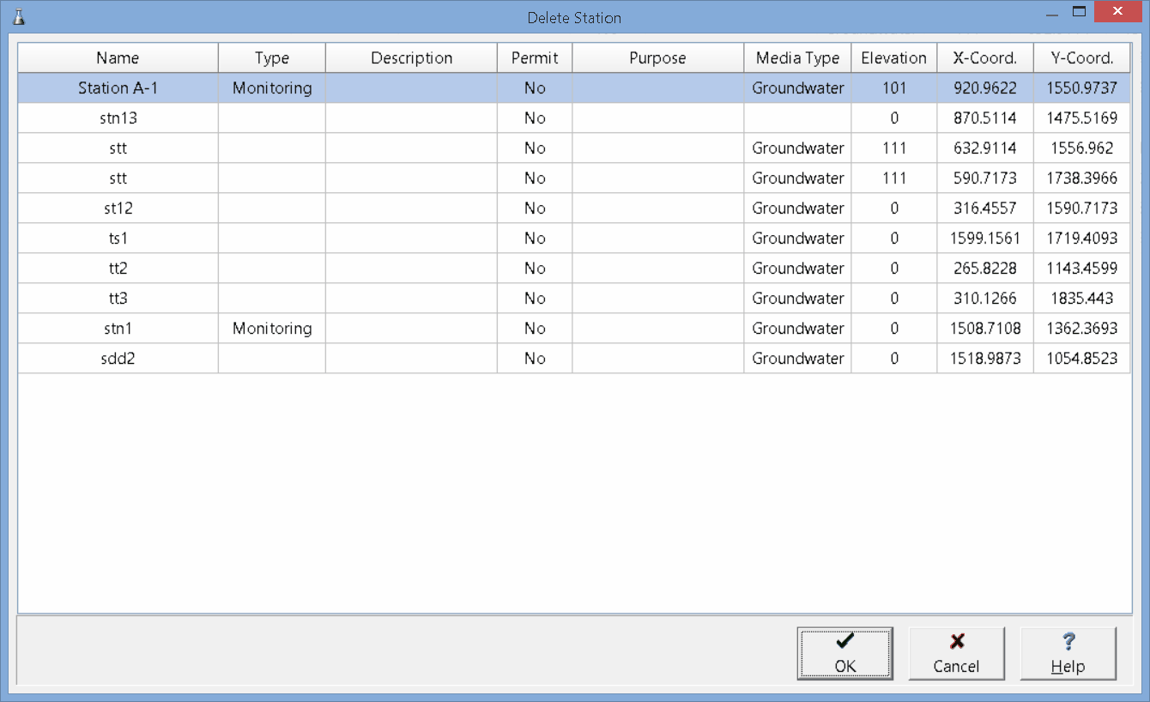Click Groundwater cell in Station A-1 row
The image size is (1150, 702).
point(798,88)
